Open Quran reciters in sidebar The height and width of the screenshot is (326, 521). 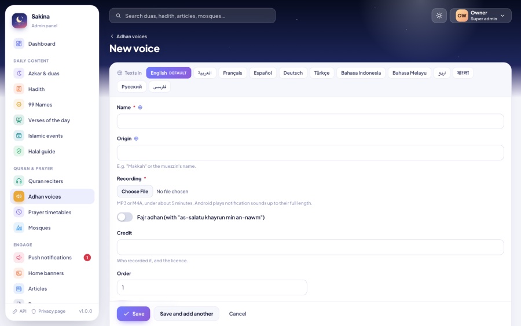coord(52,181)
